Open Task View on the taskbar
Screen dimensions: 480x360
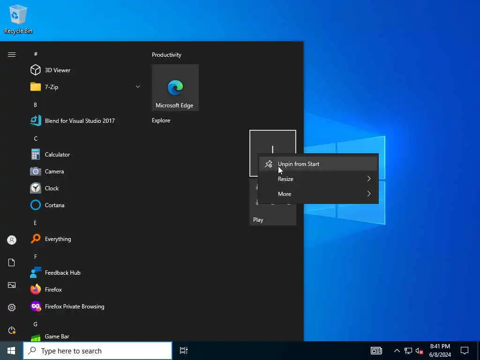(x=184, y=351)
